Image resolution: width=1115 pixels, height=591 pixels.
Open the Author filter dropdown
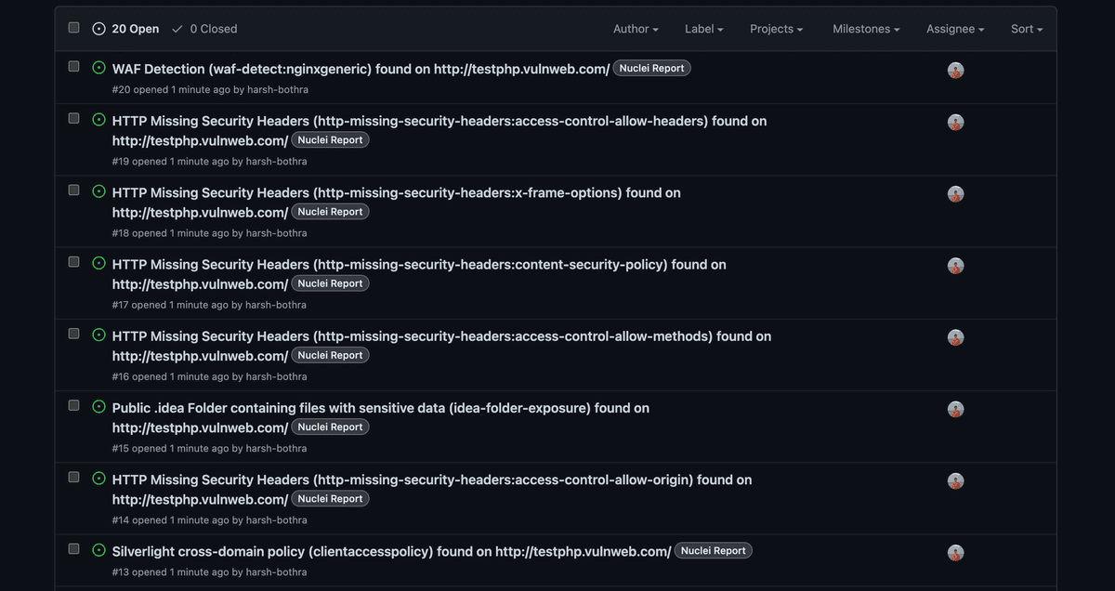(x=636, y=29)
